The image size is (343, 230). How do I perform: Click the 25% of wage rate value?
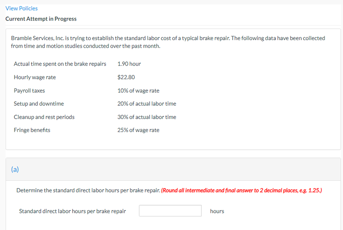click(138, 130)
